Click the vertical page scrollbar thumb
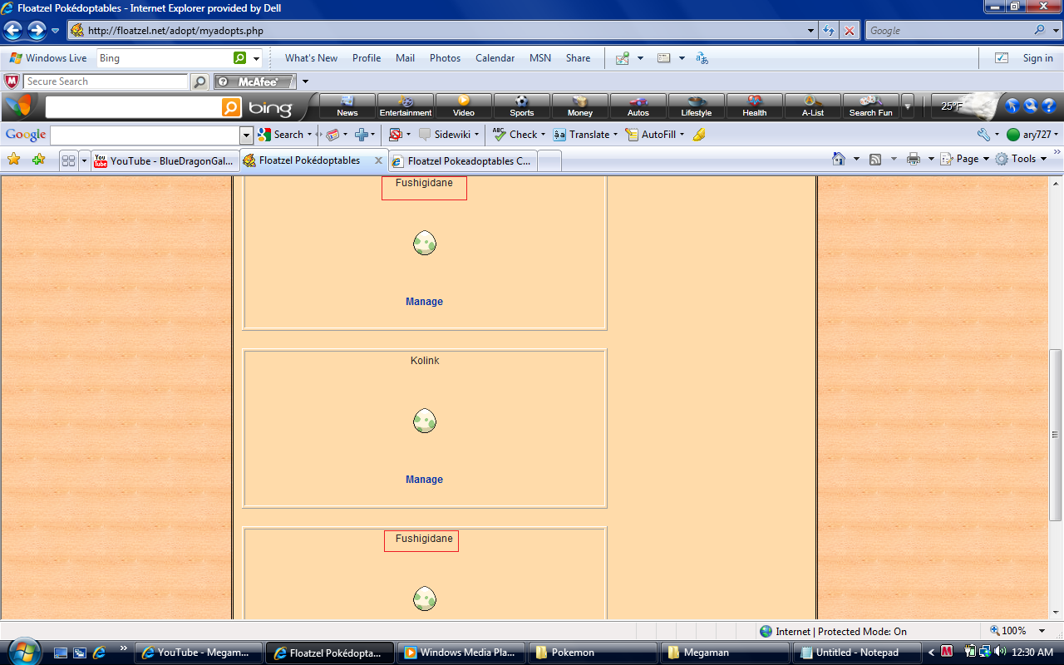Viewport: 1064px width, 665px height. (x=1056, y=434)
